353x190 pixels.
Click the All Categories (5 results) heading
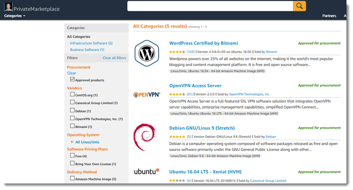pyautogui.click(x=160, y=27)
